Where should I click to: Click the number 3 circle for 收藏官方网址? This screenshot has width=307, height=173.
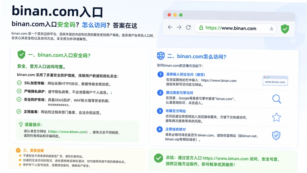[160, 111]
